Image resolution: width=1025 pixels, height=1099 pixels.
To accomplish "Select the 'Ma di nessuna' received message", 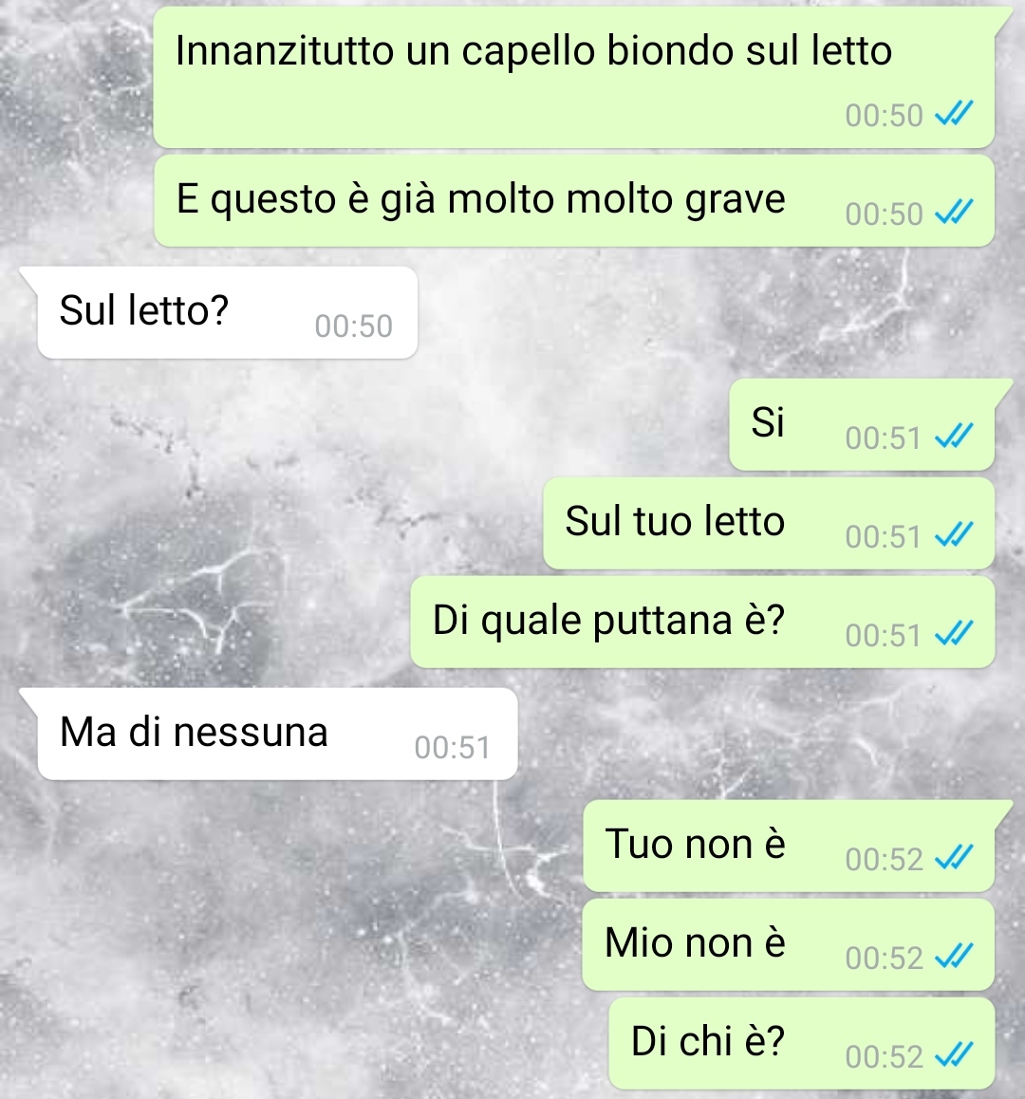I will tap(277, 734).
